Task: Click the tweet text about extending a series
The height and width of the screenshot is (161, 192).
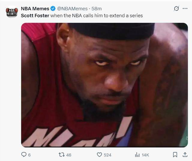Action: coord(96,15)
